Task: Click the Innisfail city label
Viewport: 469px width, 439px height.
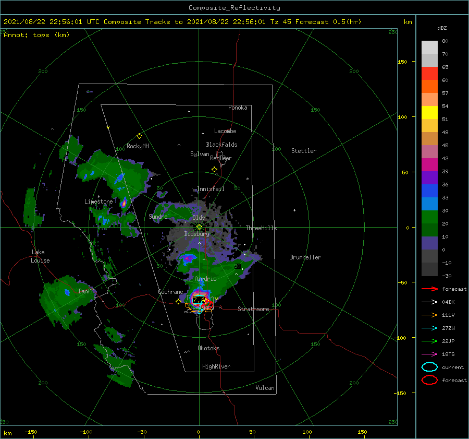Action: pyautogui.click(x=211, y=189)
